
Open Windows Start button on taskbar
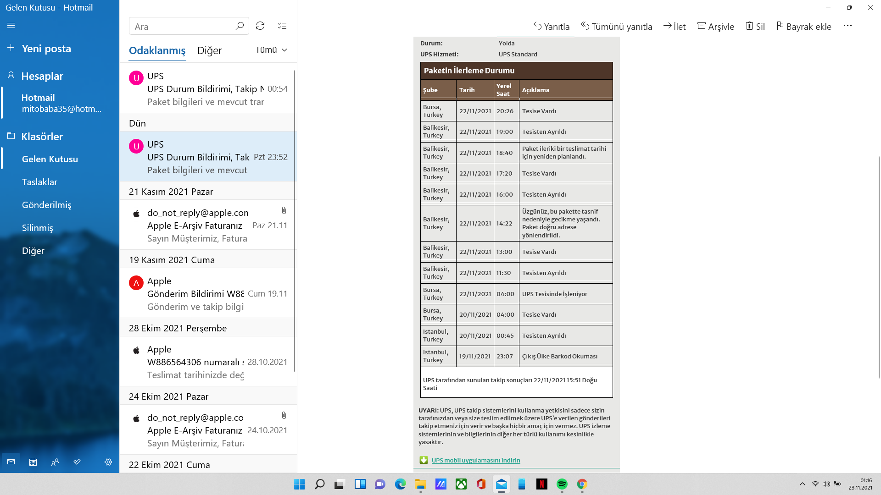(x=299, y=484)
